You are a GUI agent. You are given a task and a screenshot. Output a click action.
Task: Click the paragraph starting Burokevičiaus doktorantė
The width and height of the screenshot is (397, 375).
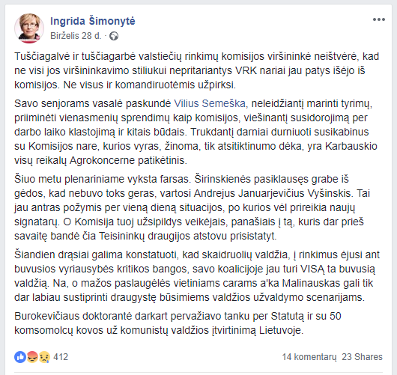[x=178, y=323]
